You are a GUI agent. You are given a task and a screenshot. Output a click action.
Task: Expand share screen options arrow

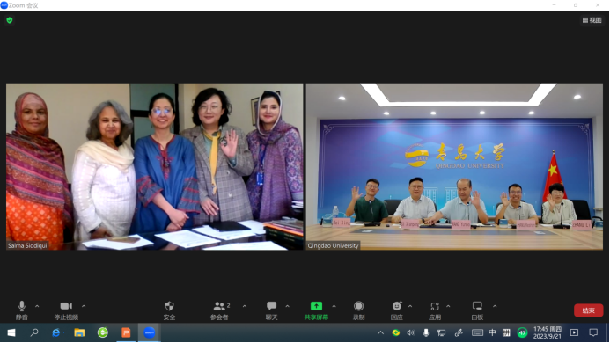coord(334,306)
